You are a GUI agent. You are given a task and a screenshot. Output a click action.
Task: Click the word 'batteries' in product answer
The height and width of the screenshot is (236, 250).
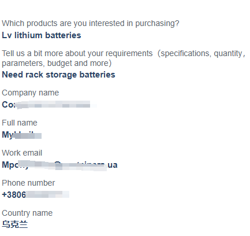tap(63, 35)
